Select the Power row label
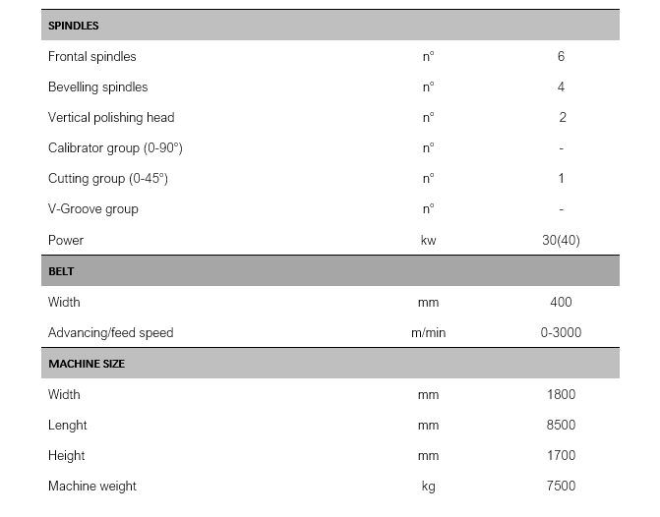The width and height of the screenshot is (660, 517). pos(66,240)
